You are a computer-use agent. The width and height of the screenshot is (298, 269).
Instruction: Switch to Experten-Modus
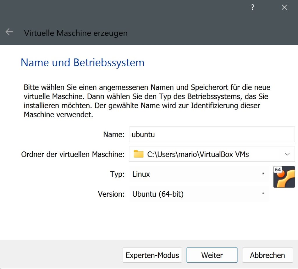pyautogui.click(x=152, y=255)
